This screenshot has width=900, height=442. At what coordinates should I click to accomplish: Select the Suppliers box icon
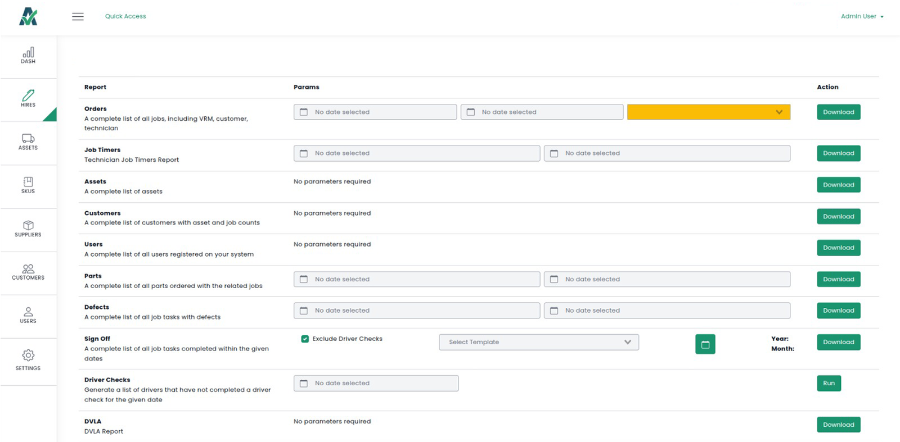point(28,229)
